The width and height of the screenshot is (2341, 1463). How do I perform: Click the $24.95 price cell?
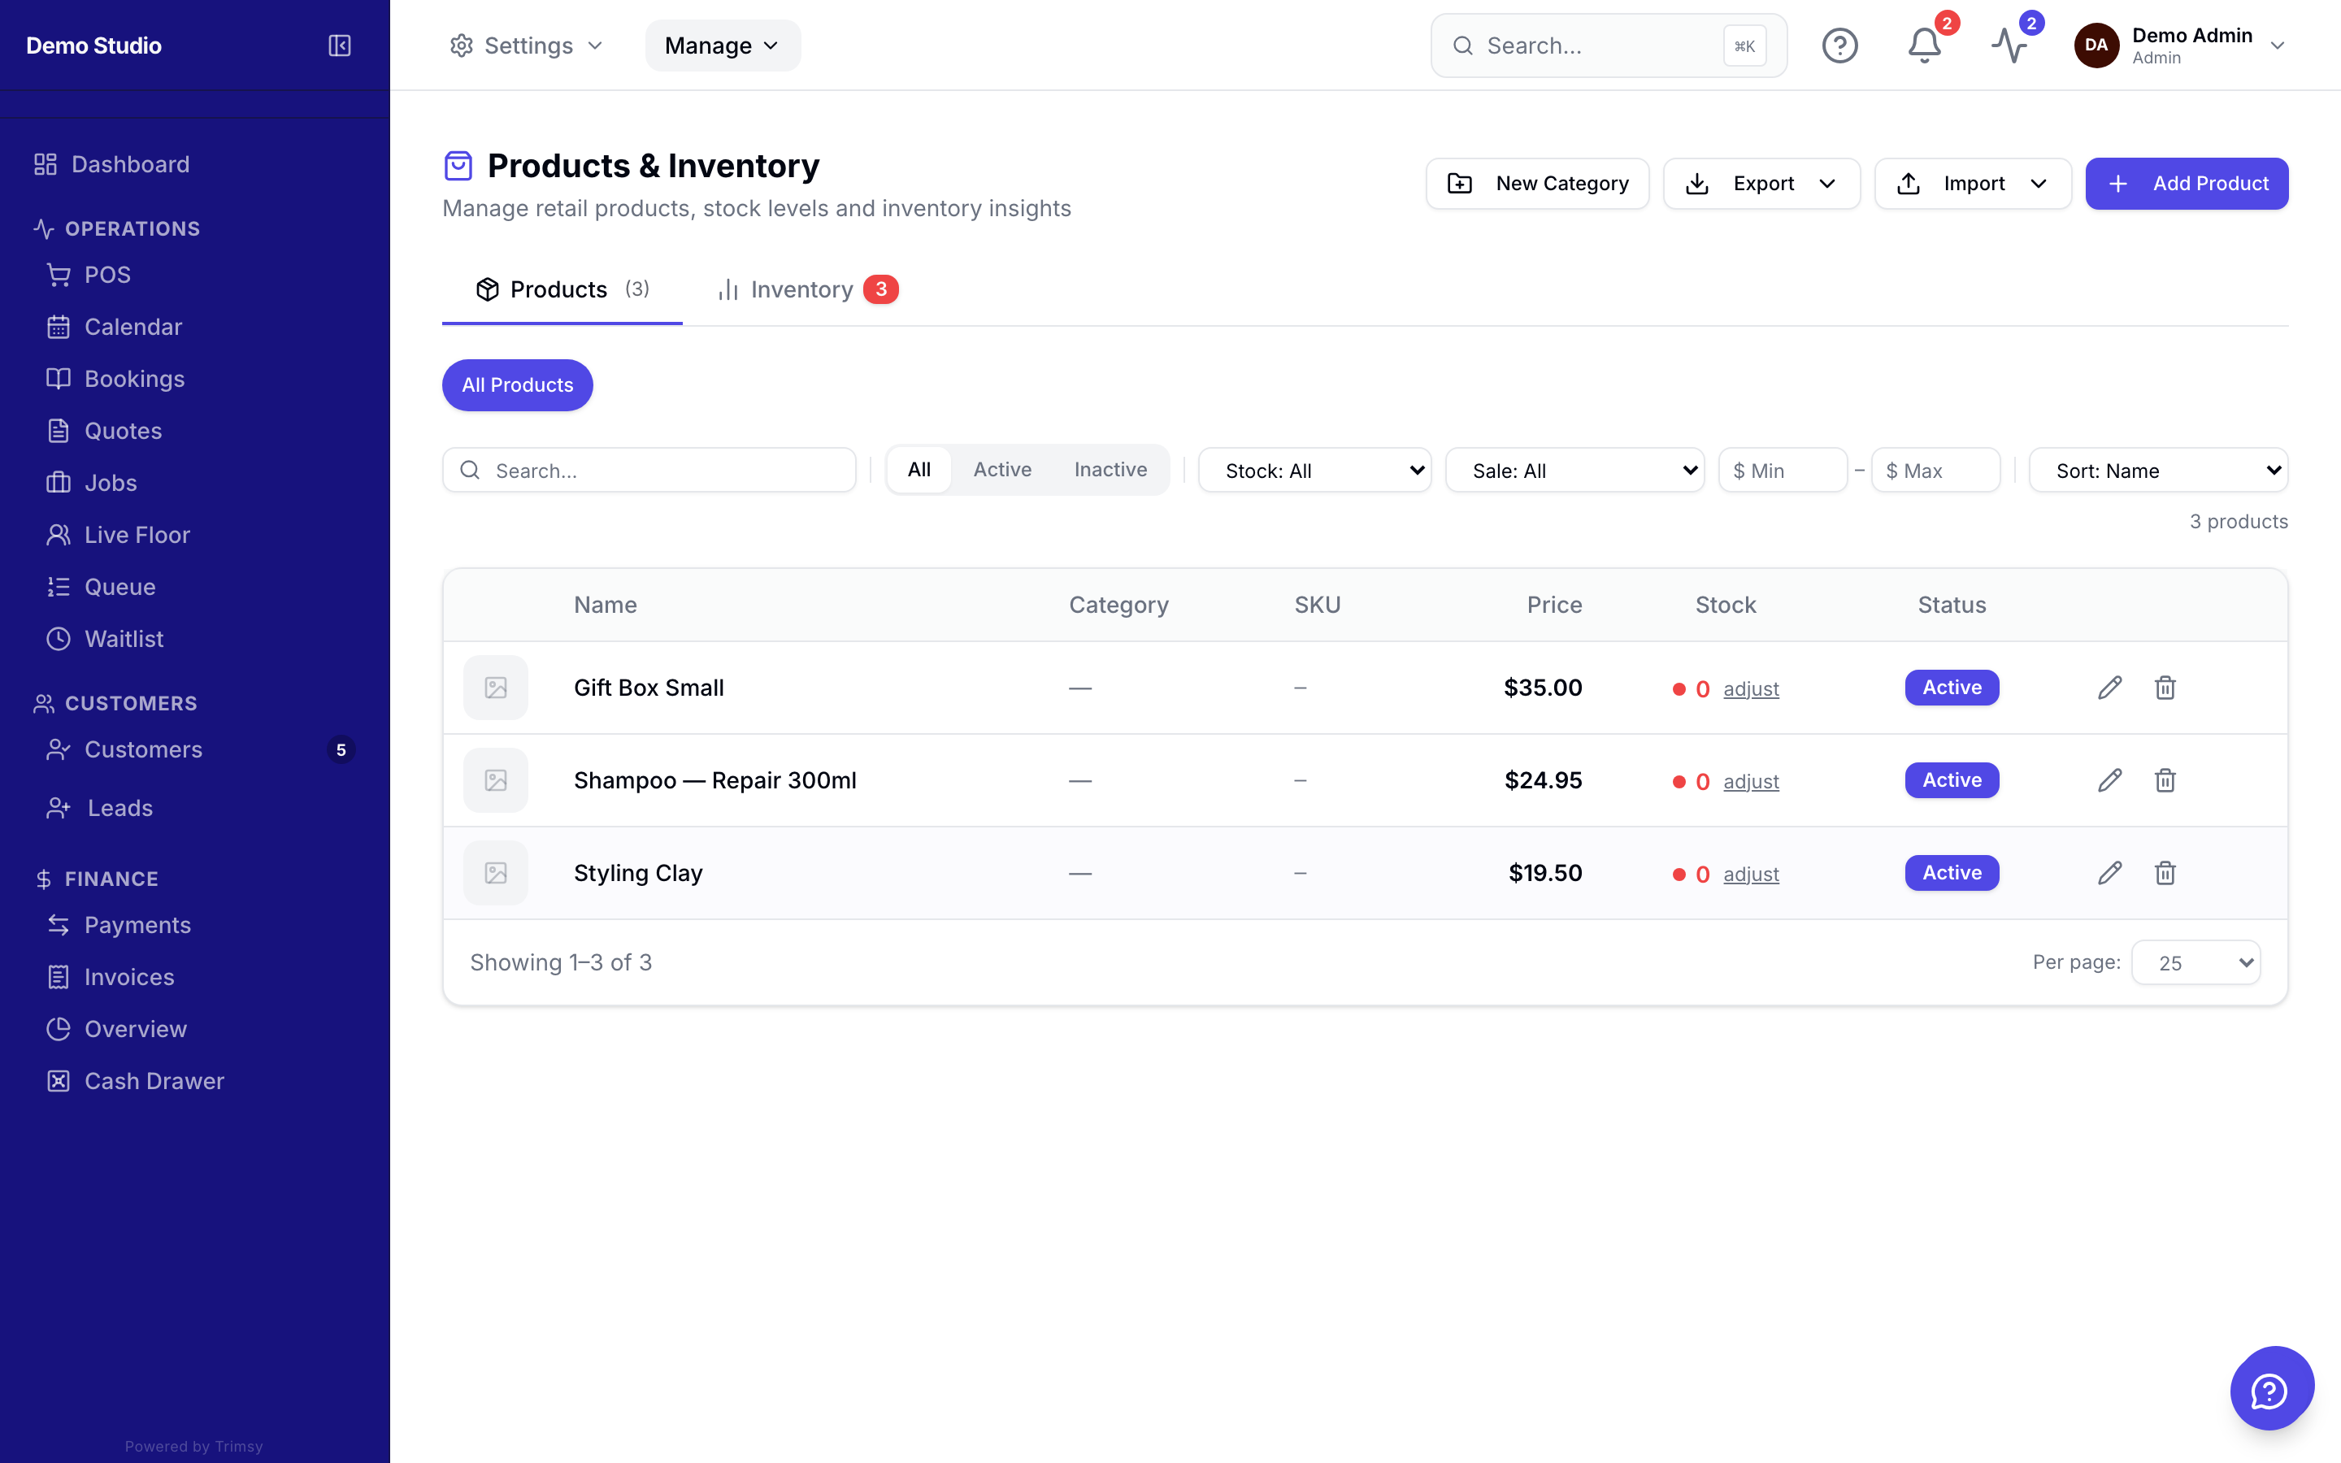tap(1543, 780)
